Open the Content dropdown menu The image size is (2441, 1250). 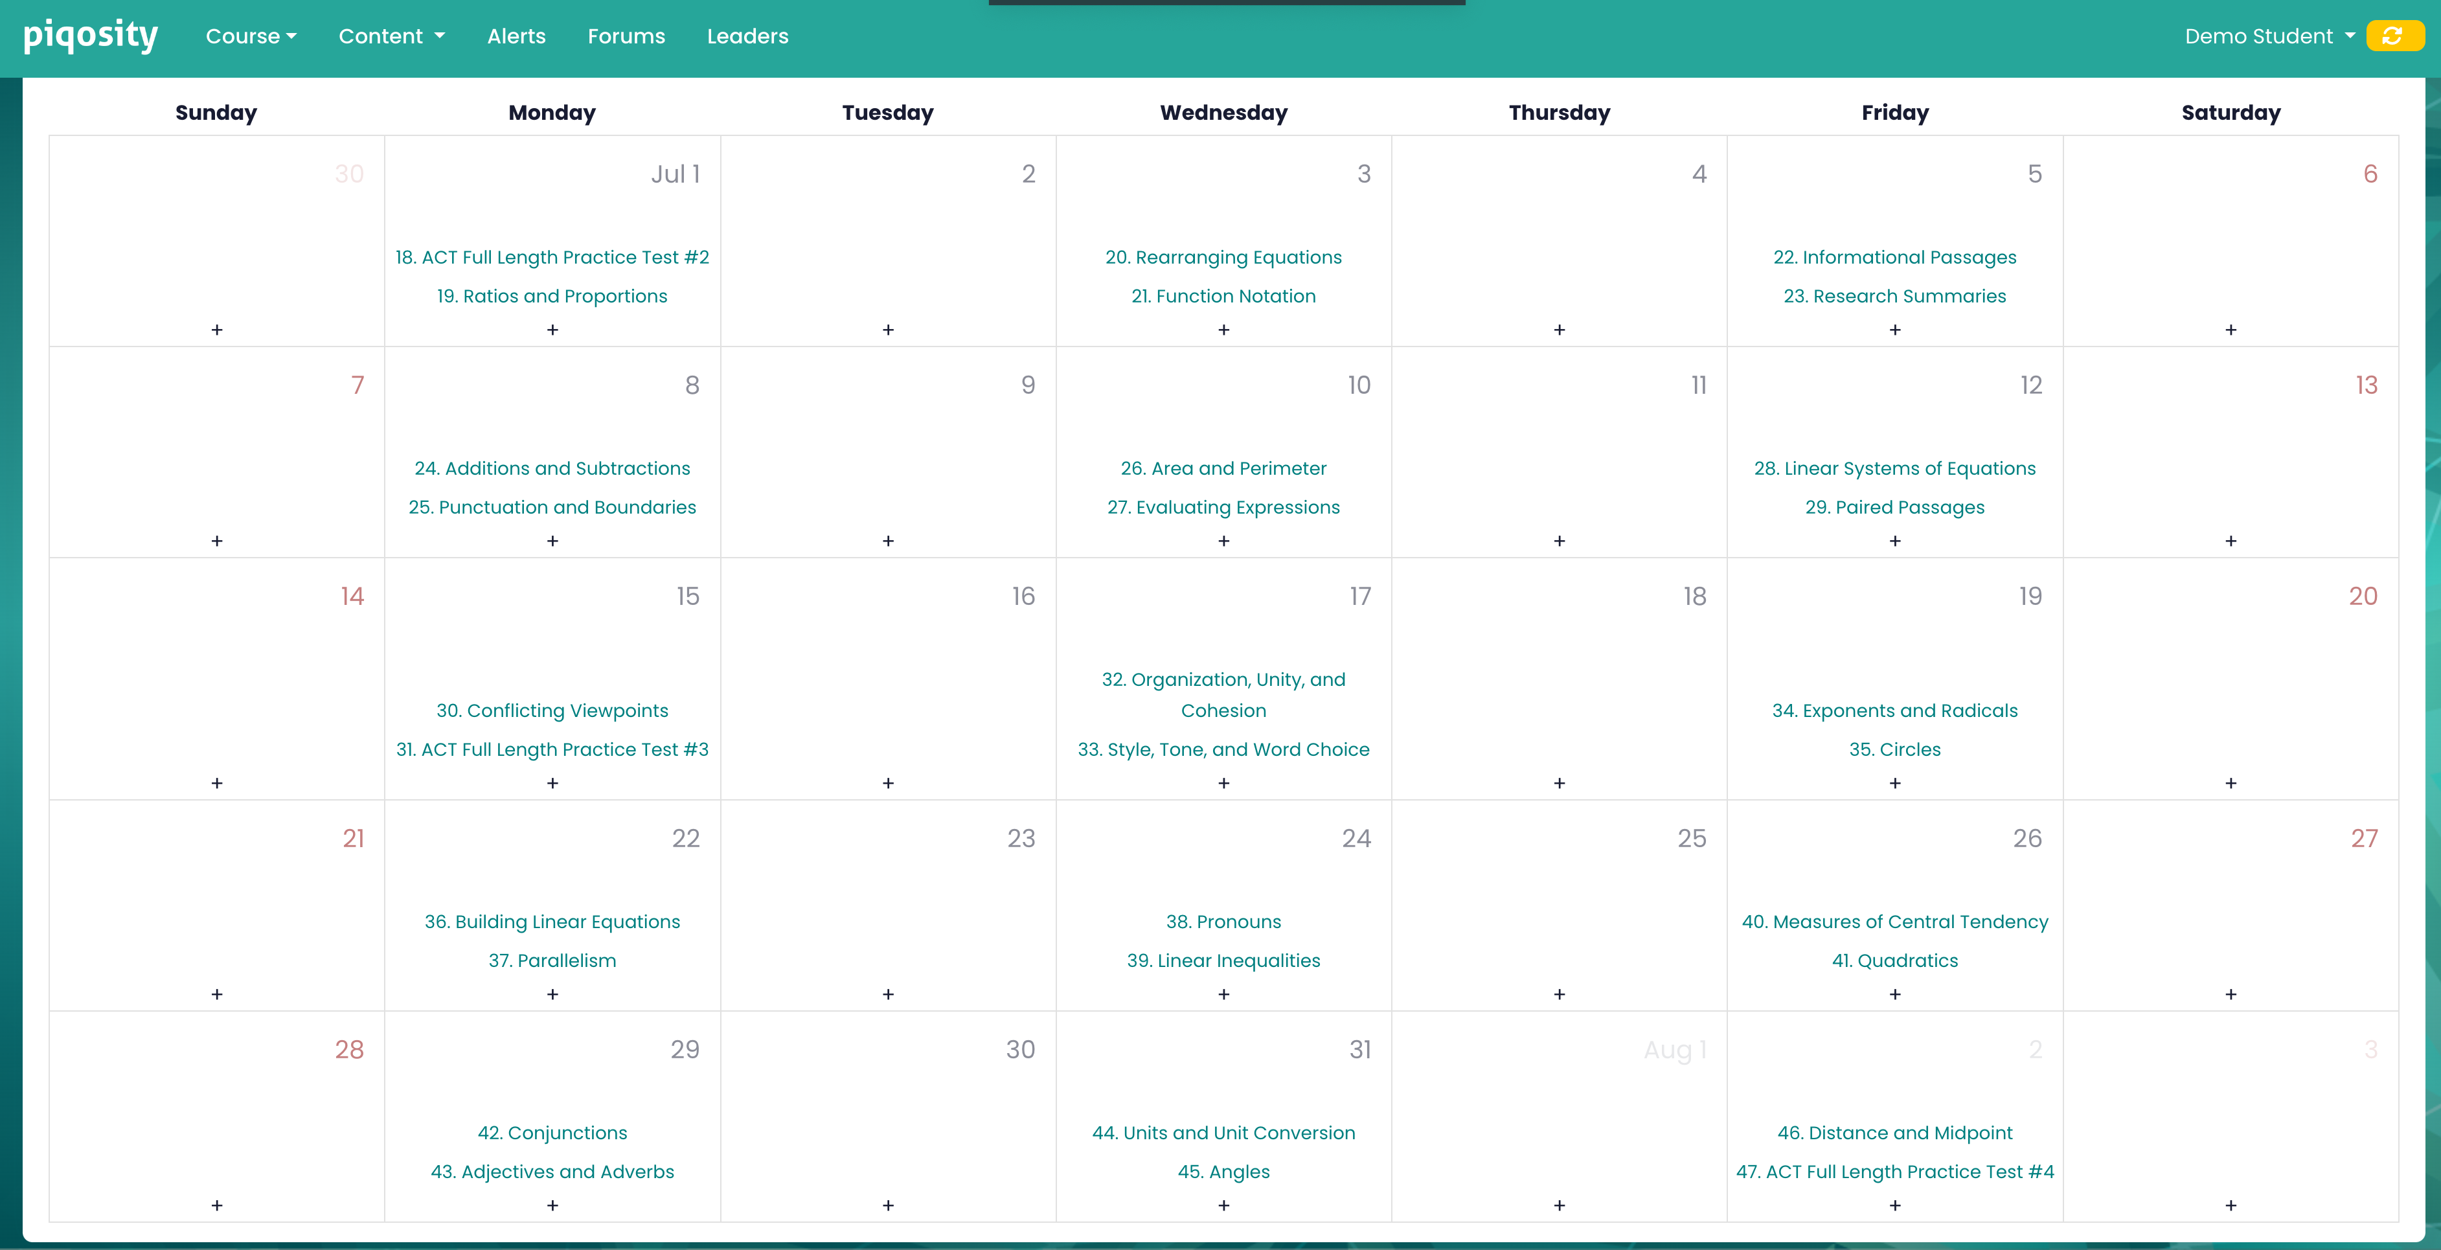389,35
